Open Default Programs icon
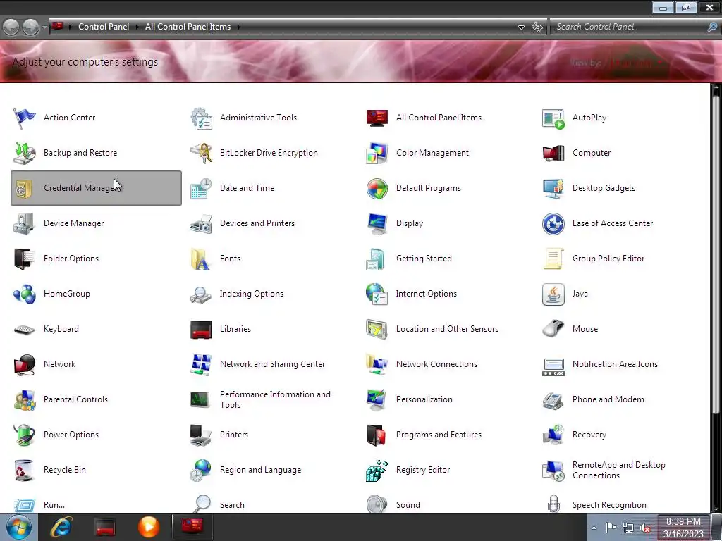This screenshot has width=722, height=541. pyautogui.click(x=377, y=188)
